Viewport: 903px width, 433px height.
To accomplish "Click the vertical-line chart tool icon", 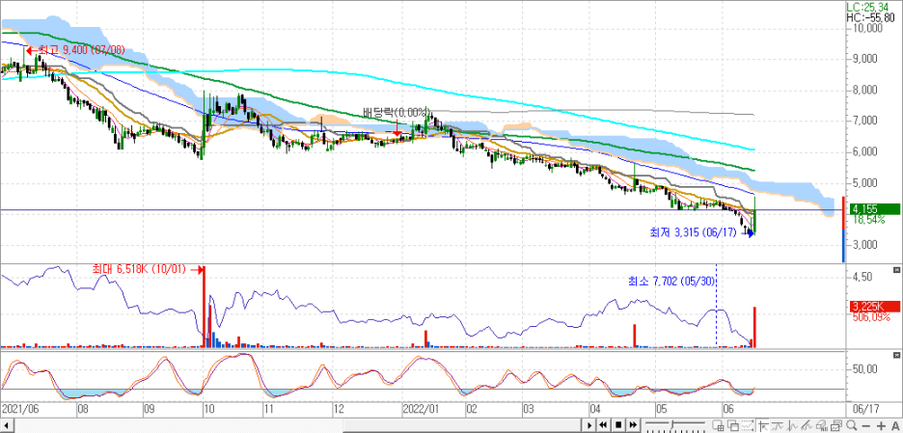I will point(792,426).
